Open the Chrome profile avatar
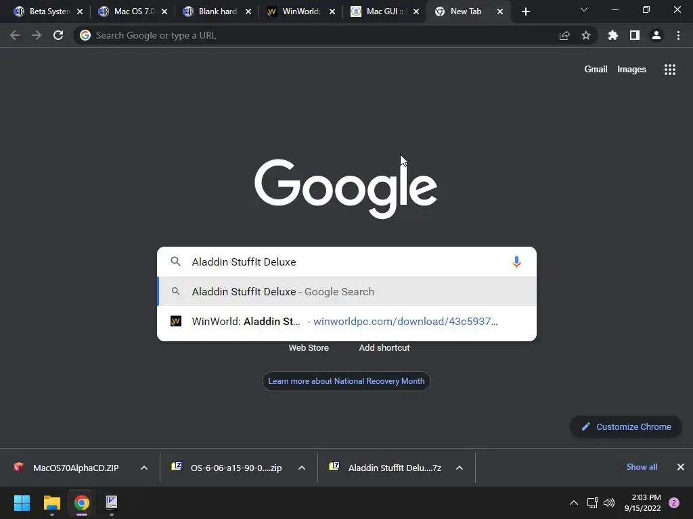 point(656,35)
